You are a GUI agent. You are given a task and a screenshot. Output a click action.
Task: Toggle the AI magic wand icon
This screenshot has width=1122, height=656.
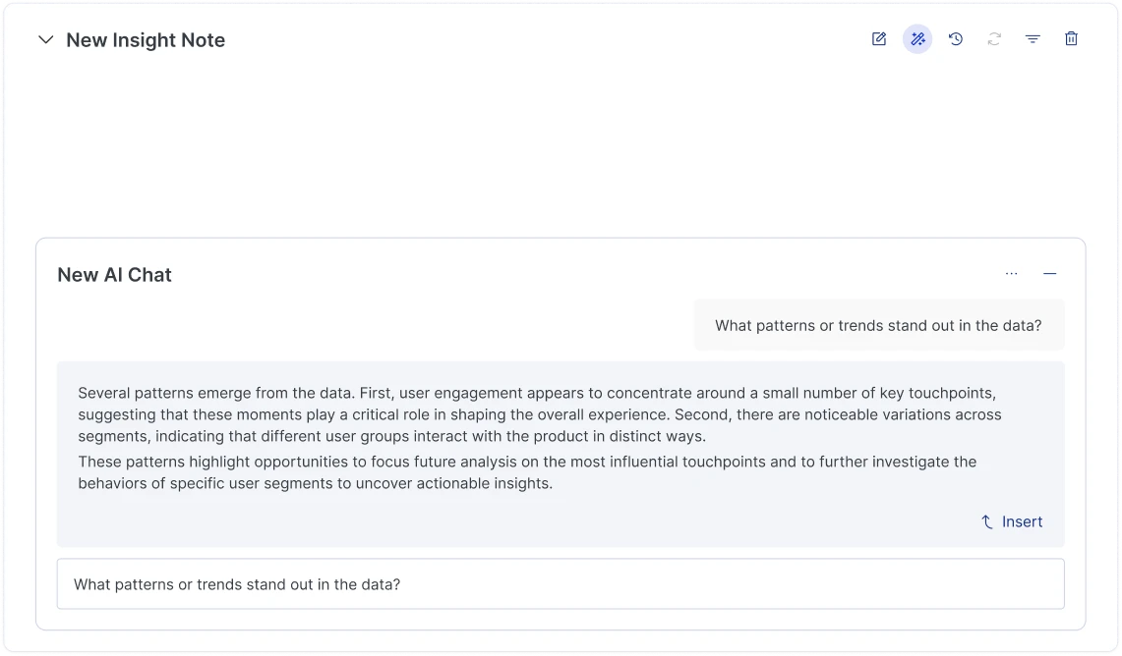tap(917, 39)
